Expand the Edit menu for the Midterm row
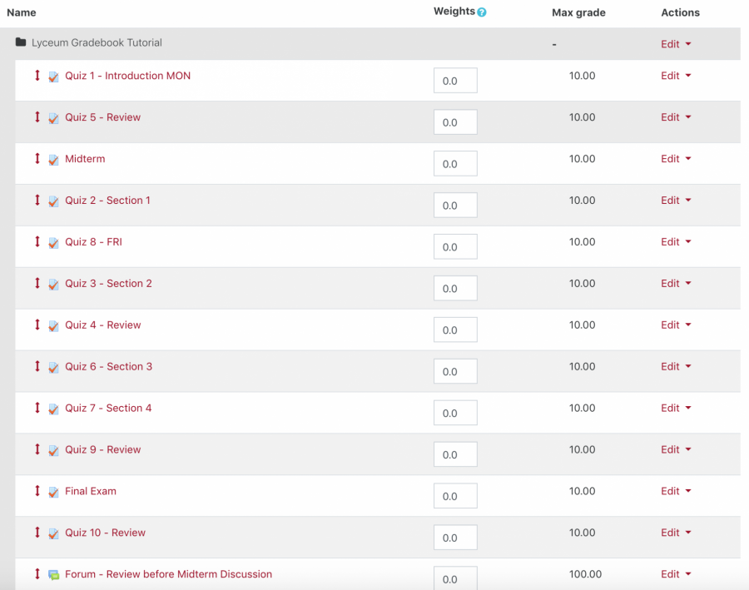The image size is (749, 590). (x=676, y=159)
